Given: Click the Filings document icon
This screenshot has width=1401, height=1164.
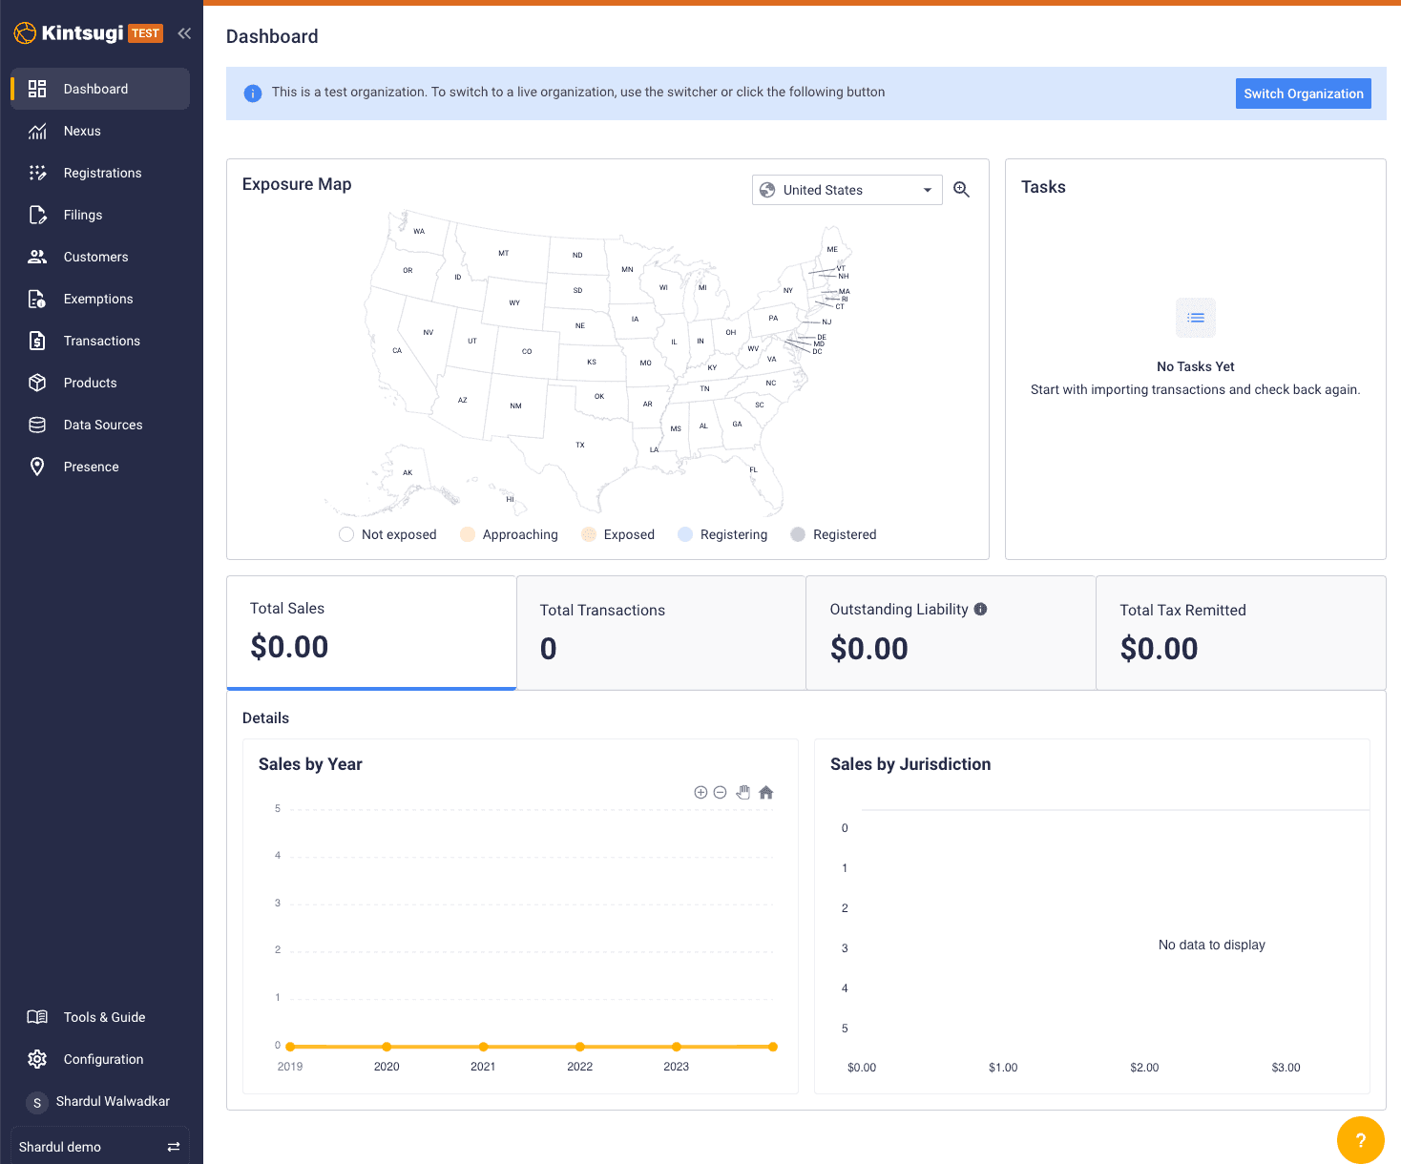Looking at the screenshot, I should (x=37, y=215).
